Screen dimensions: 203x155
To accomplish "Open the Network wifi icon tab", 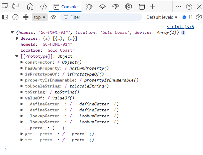I will (x=102, y=7).
